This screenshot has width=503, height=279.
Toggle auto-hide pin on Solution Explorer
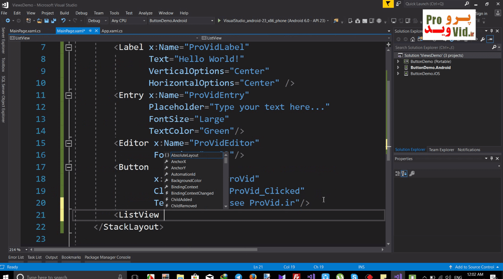coord(492,31)
